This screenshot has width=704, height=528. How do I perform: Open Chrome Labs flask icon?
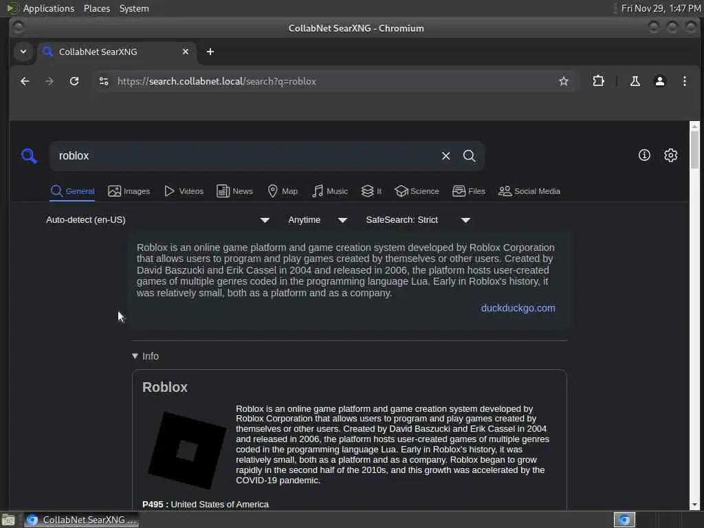point(635,81)
